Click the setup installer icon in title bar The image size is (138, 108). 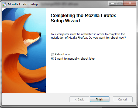coord(4,4)
